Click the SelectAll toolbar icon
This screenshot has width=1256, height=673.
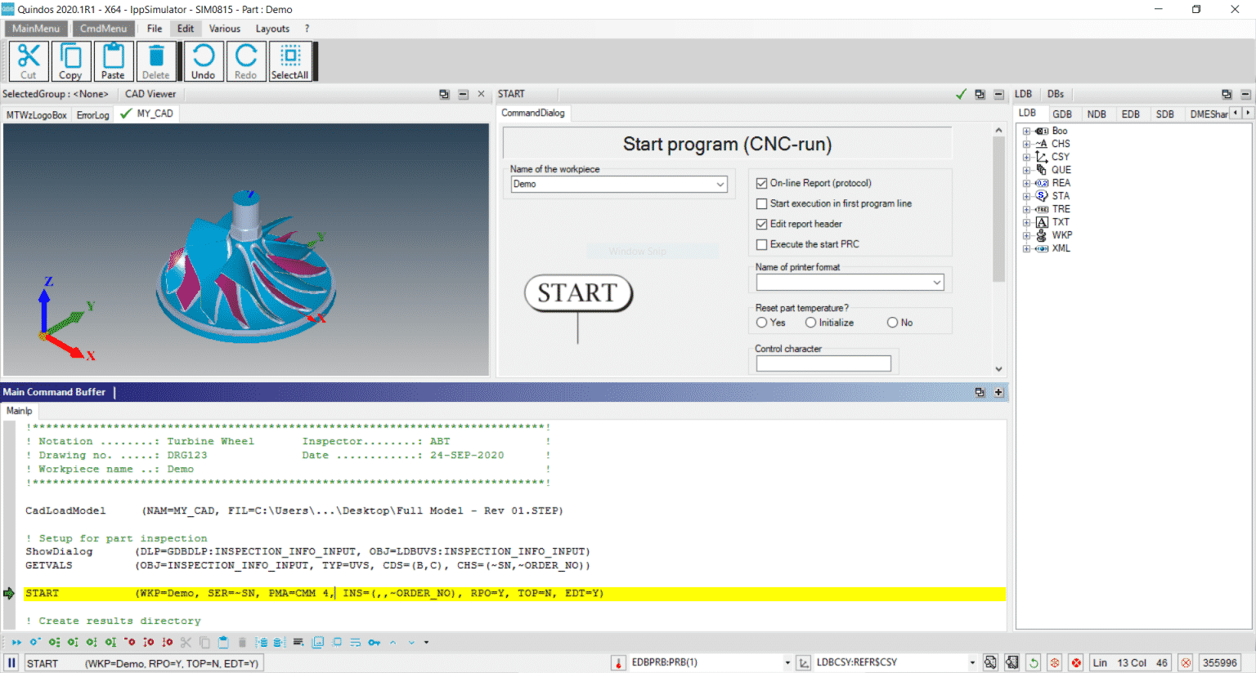291,60
